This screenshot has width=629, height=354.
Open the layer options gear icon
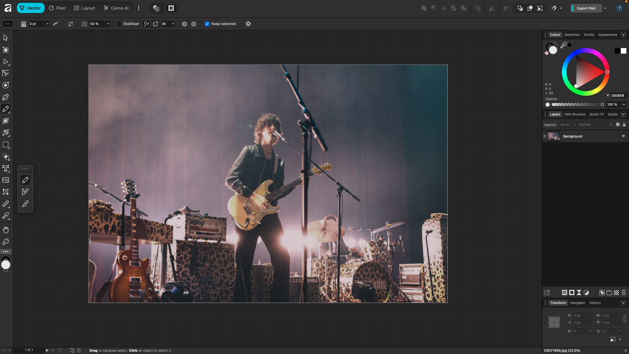(x=618, y=125)
